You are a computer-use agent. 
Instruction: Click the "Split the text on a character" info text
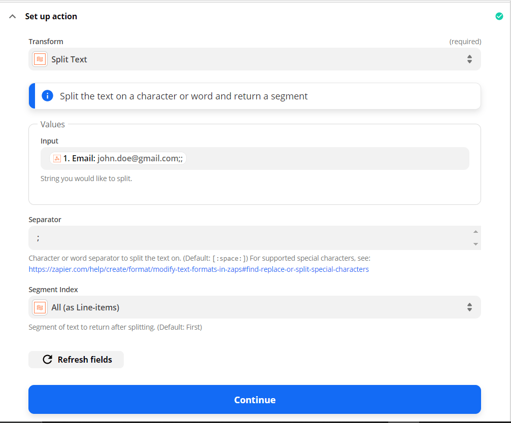pyautogui.click(x=184, y=96)
